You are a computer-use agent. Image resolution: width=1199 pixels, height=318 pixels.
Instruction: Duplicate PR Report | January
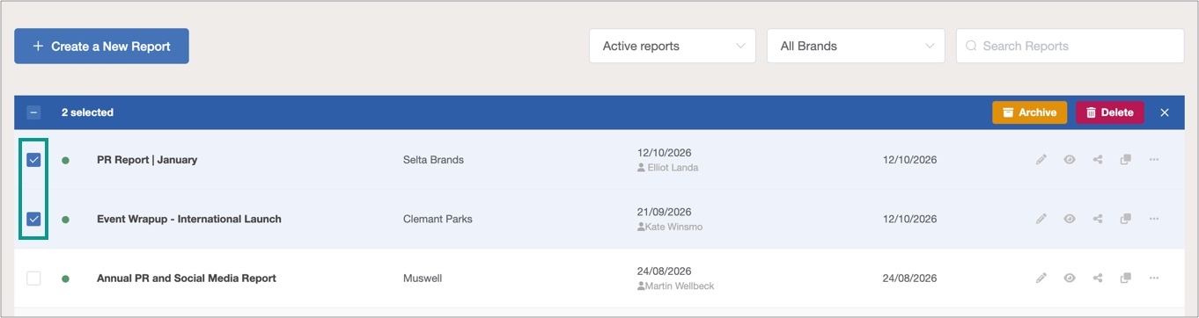tap(1125, 160)
